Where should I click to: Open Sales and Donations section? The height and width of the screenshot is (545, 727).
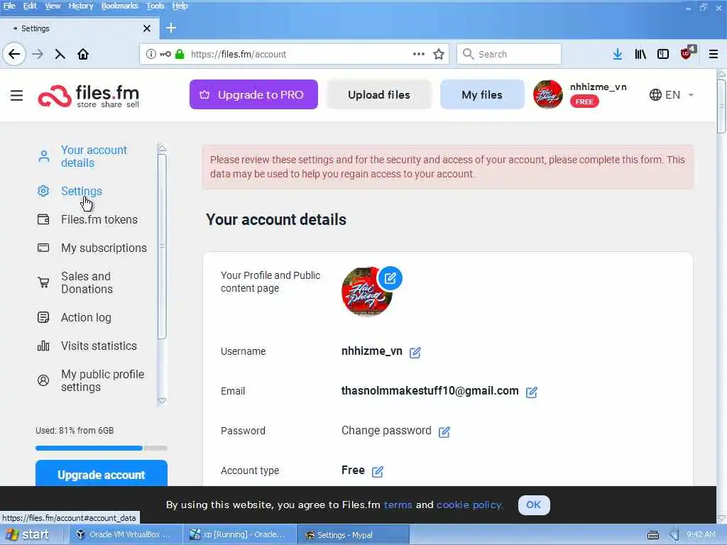87,282
